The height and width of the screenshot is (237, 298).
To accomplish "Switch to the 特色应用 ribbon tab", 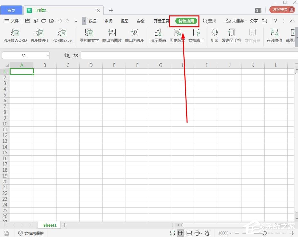I will 186,21.
